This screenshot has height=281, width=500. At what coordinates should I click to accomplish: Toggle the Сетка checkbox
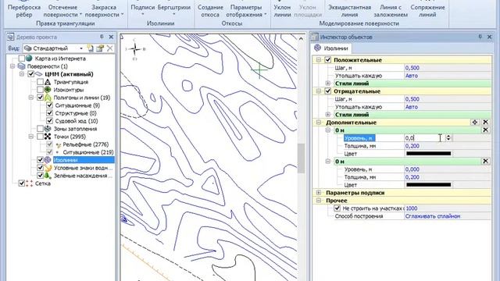[22, 183]
